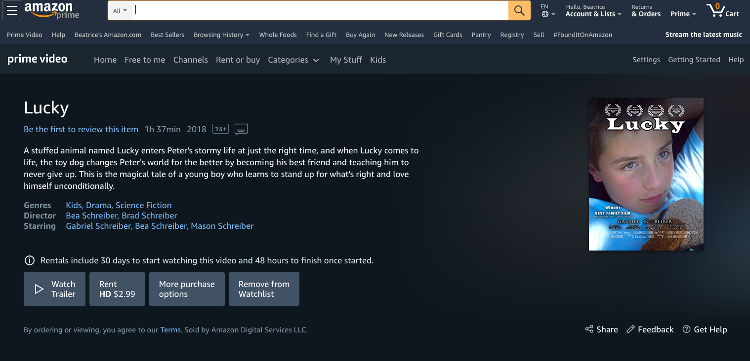Screen dimensions: 750x361
Task: Open Rent or buy tab
Action: pyautogui.click(x=238, y=60)
